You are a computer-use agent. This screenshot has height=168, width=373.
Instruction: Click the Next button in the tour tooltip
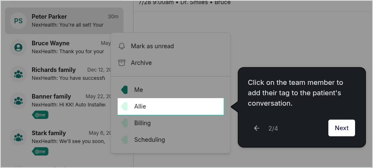pyautogui.click(x=342, y=128)
